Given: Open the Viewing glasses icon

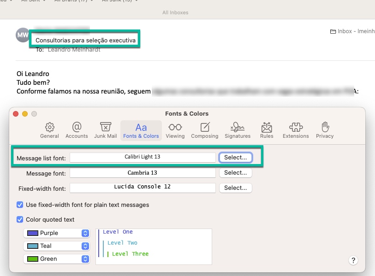Looking at the screenshot, I should click(x=175, y=127).
